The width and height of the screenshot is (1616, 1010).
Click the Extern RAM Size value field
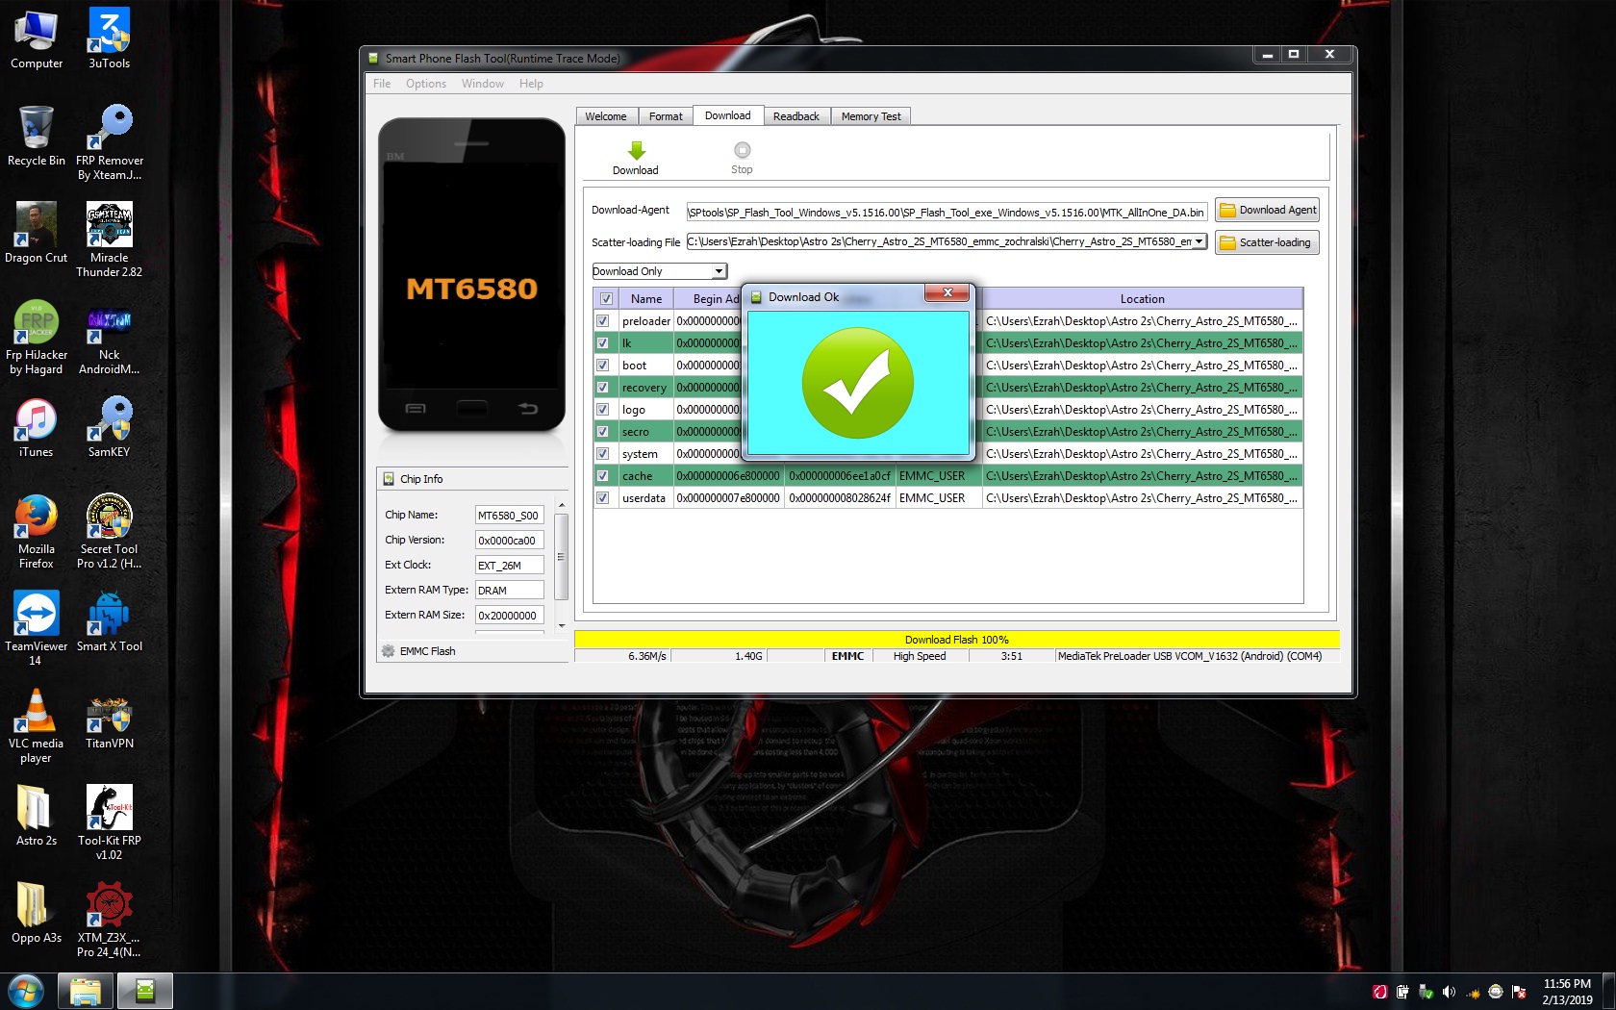[510, 616]
